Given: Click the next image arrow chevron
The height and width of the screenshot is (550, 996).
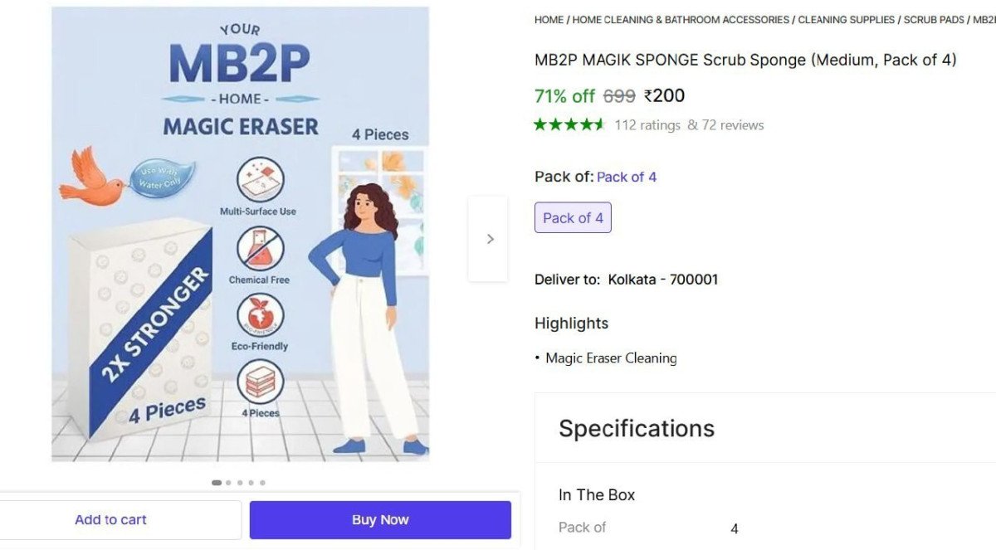Looking at the screenshot, I should 490,239.
